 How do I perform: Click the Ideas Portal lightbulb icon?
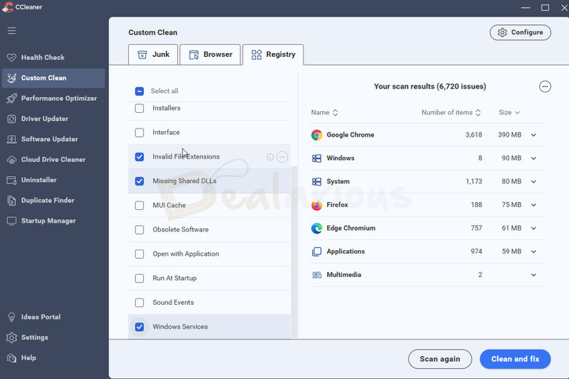pos(12,317)
